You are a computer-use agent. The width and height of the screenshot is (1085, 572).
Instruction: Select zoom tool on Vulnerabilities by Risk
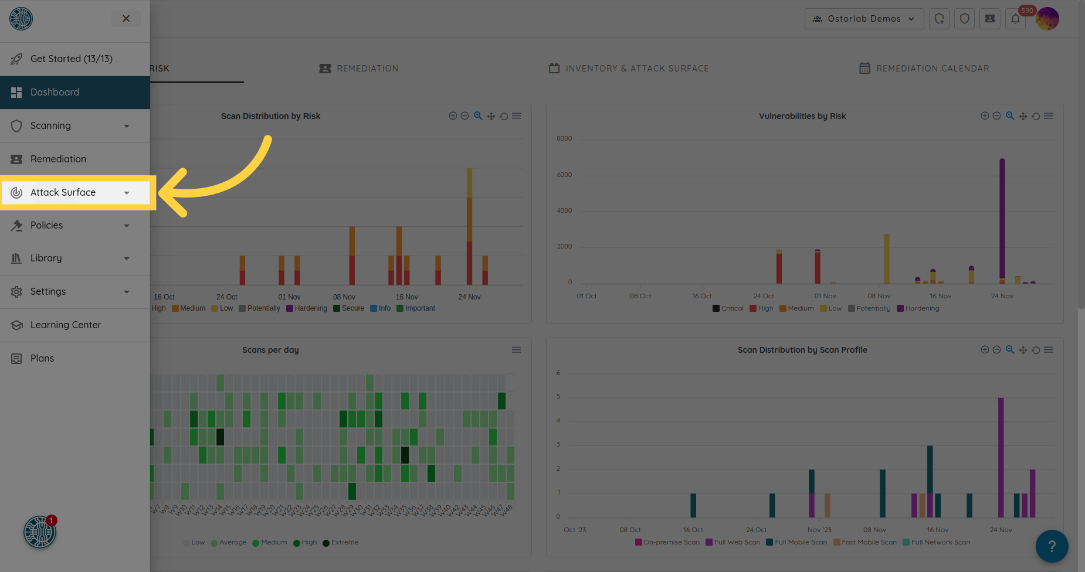point(1010,116)
